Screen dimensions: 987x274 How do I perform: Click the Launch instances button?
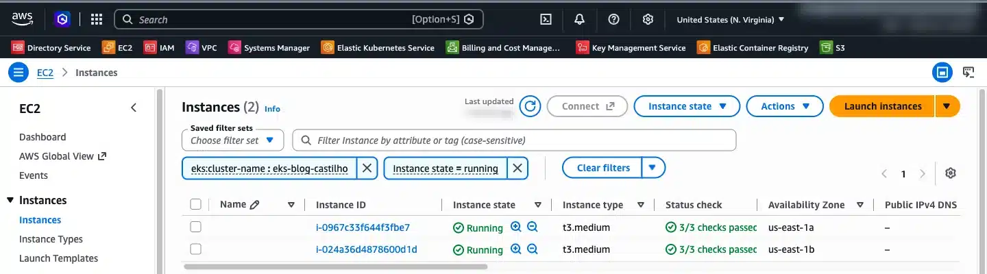[883, 106]
